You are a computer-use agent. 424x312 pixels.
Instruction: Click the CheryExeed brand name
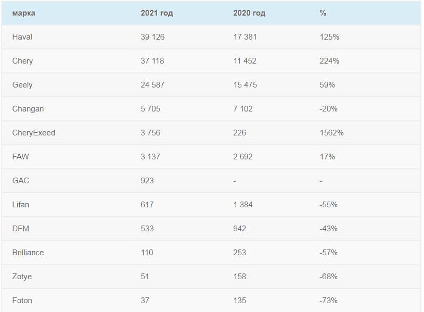(x=33, y=133)
